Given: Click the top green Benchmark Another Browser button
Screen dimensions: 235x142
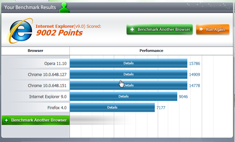Looking at the screenshot, I should (x=159, y=29).
